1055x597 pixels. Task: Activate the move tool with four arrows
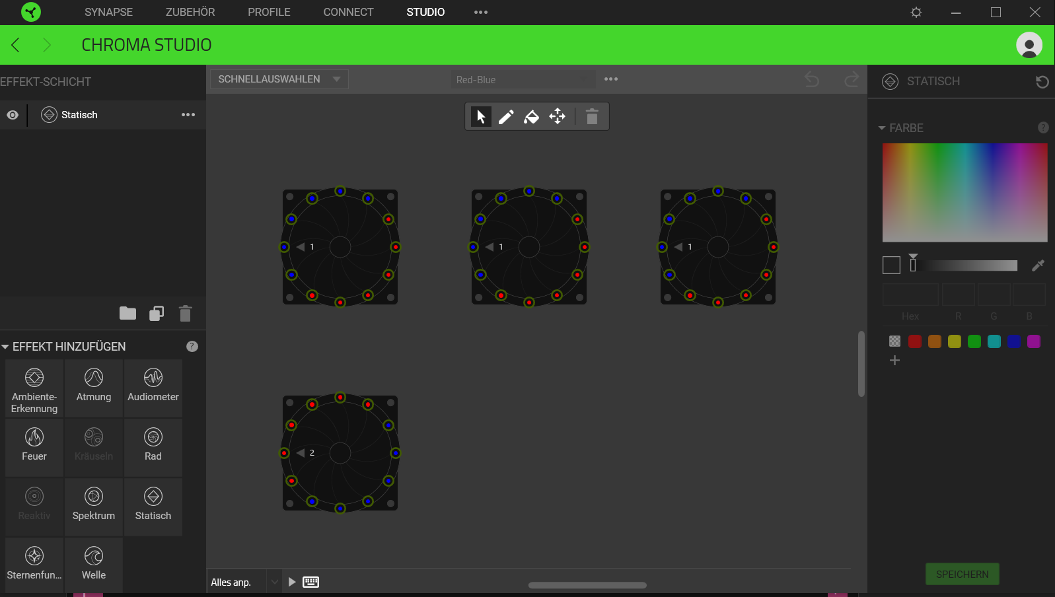558,117
